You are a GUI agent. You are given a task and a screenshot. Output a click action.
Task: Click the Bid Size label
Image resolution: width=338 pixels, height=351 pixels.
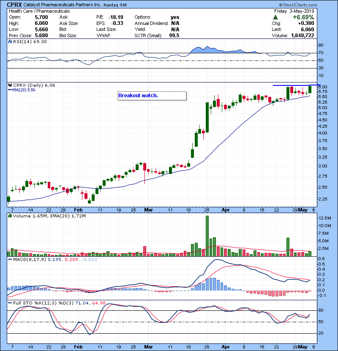pos(68,36)
